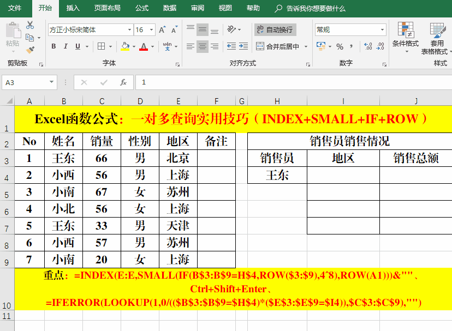Open the 文件 (File) menu
This screenshot has width=452, height=331.
point(15,8)
